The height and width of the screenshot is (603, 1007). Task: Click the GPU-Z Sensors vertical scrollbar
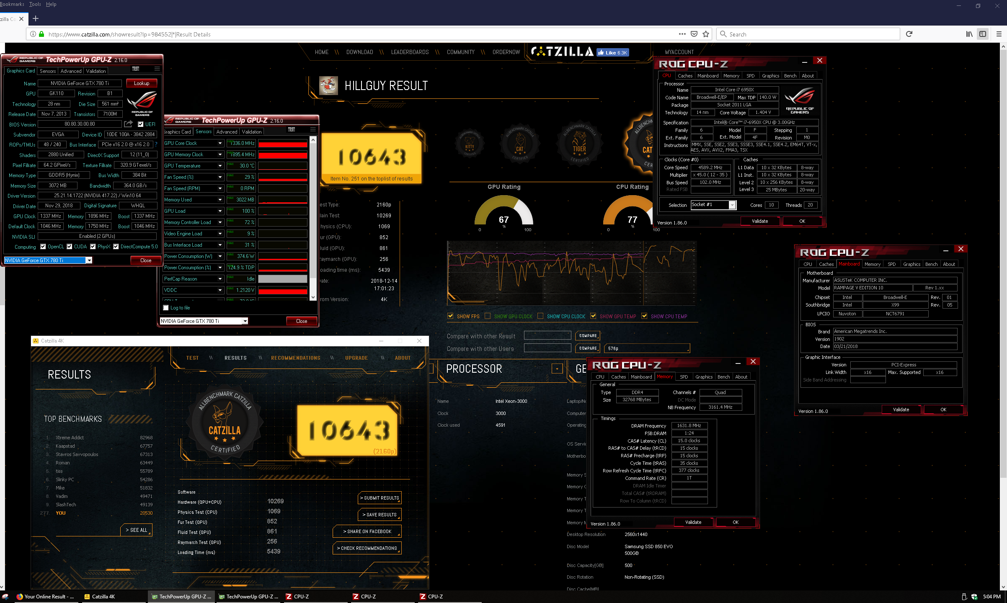313,218
